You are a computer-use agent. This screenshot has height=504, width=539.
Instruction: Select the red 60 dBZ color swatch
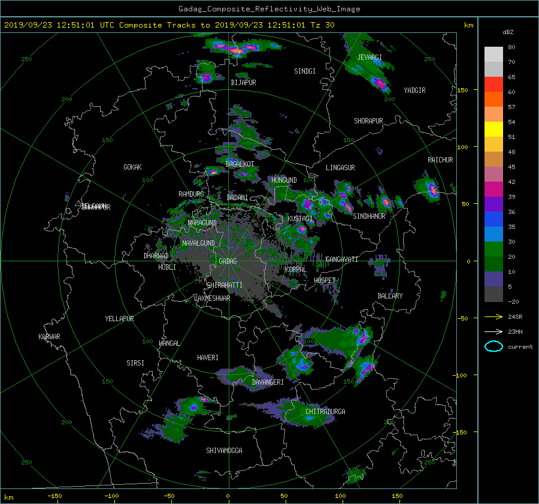click(x=493, y=84)
